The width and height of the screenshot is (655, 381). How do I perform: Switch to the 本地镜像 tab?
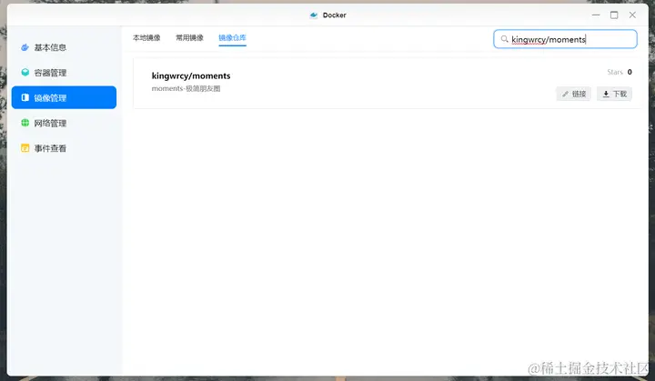point(146,37)
